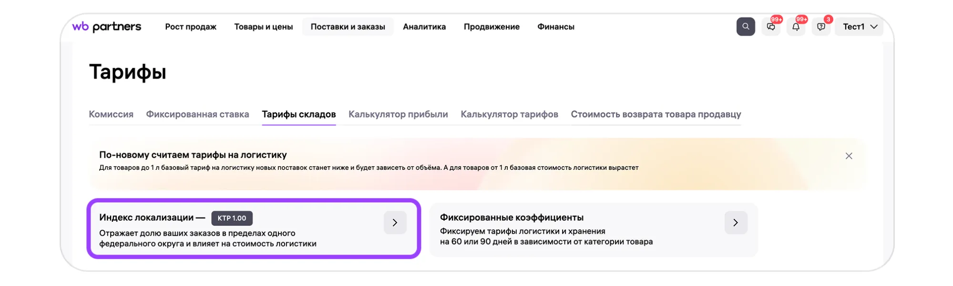Open the Поставки и заказы menu

pos(348,27)
